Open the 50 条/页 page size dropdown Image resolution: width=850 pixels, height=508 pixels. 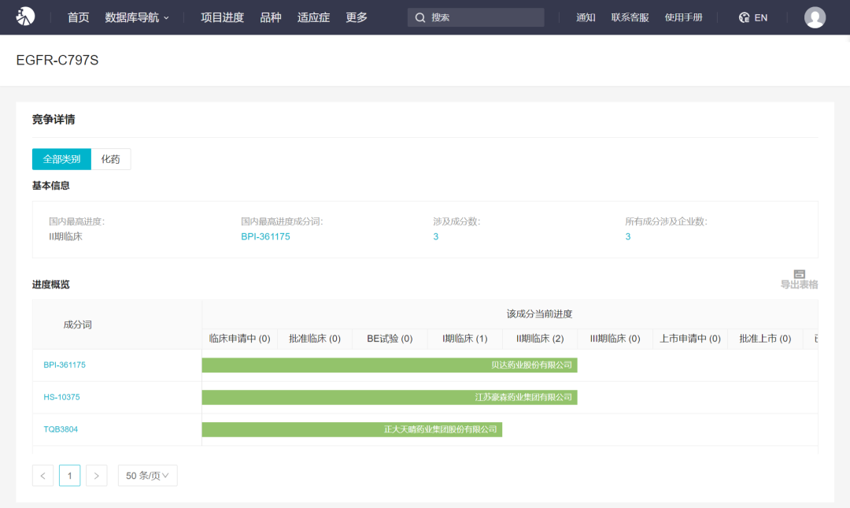pos(147,476)
